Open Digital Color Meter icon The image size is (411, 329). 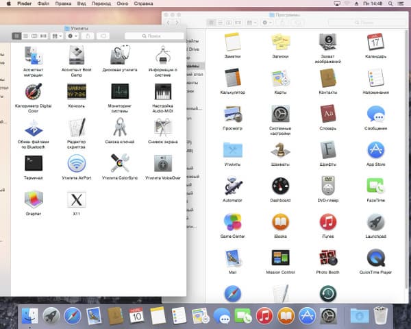click(34, 91)
